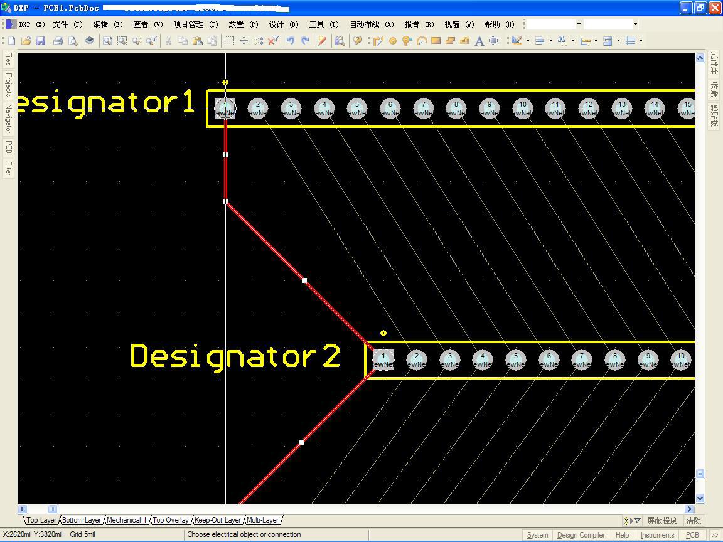This screenshot has width=723, height=542.
Task: Select the place arc tool
Action: coord(422,41)
